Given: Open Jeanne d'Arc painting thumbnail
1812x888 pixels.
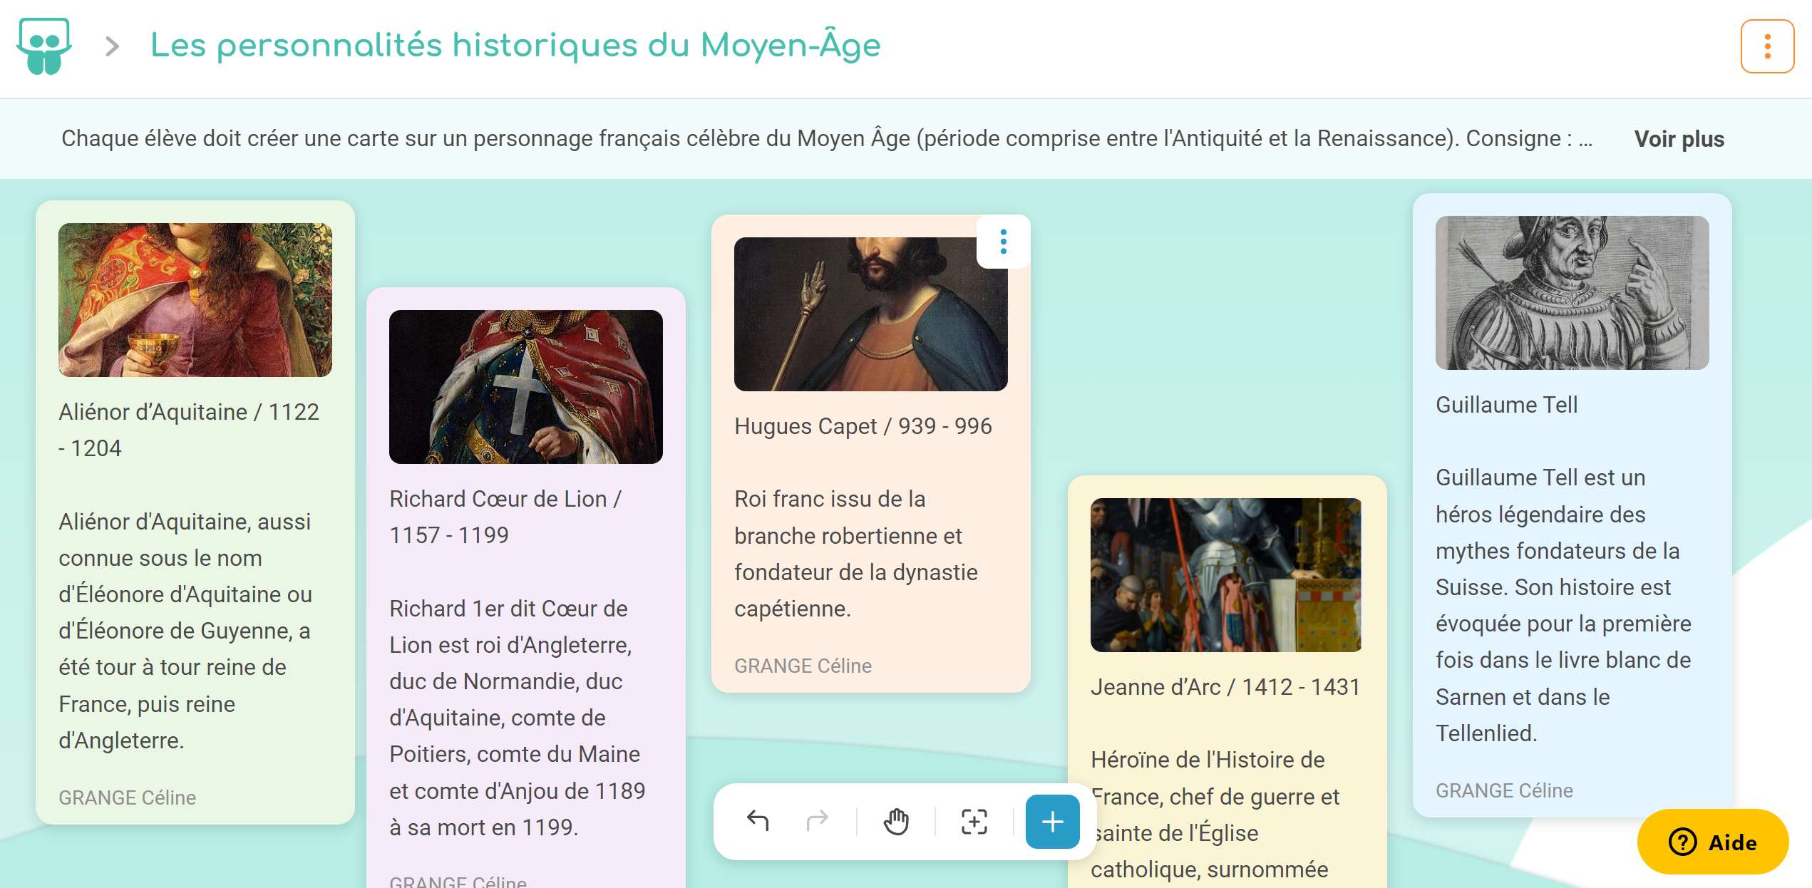Looking at the screenshot, I should pyautogui.click(x=1225, y=575).
